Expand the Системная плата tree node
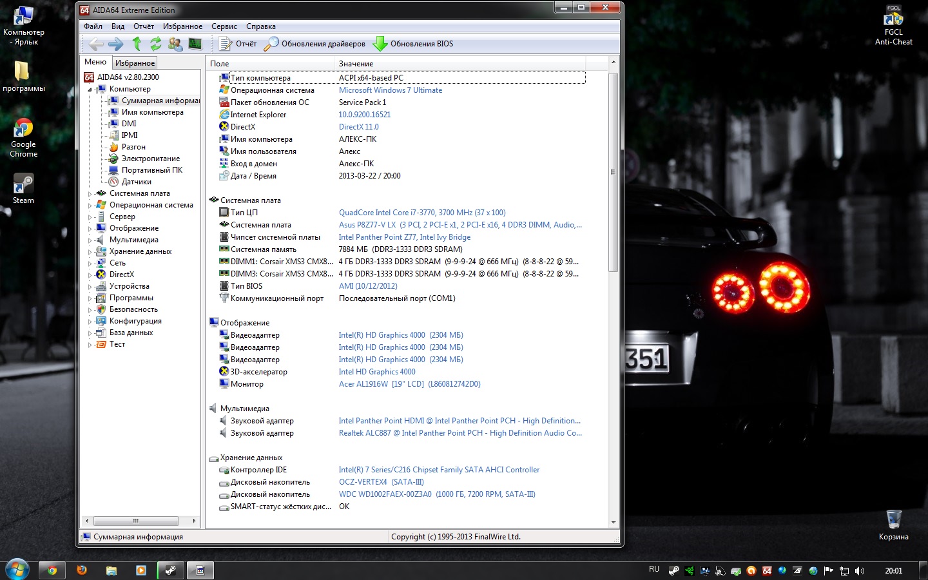The image size is (928, 580). (90, 193)
